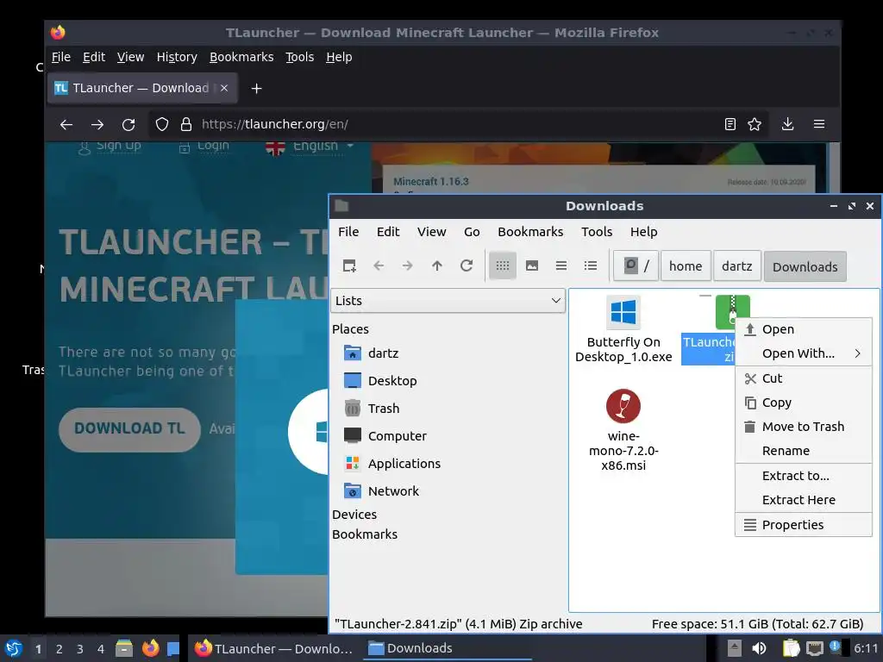883x662 pixels.
Task: Choose Copy in the context menu
Action: click(x=804, y=403)
